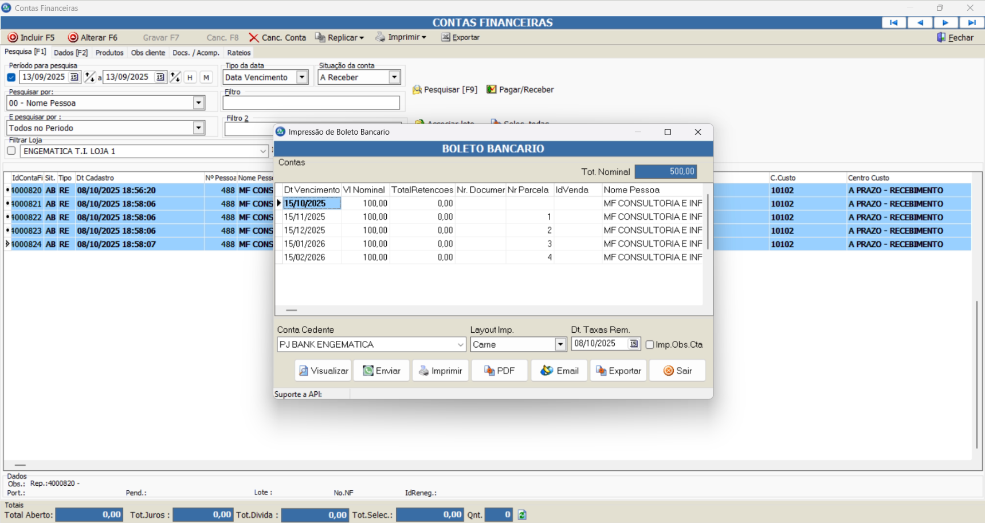Click Pesquisar [F9] search icon button
985x523 pixels.
point(445,90)
